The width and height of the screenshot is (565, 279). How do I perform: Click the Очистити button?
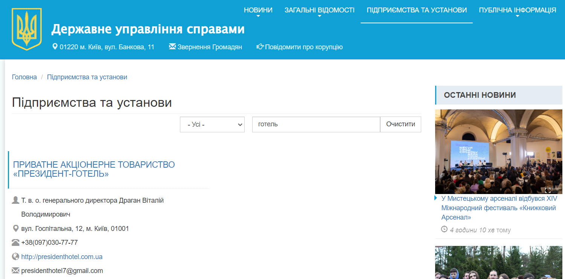[401, 124]
